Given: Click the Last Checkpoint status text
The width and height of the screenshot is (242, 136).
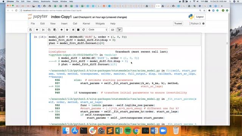Looking at the screenshot, I should pos(100,17).
